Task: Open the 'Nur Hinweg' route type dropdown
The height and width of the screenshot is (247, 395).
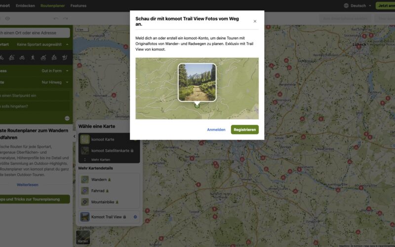Action: coord(55,82)
